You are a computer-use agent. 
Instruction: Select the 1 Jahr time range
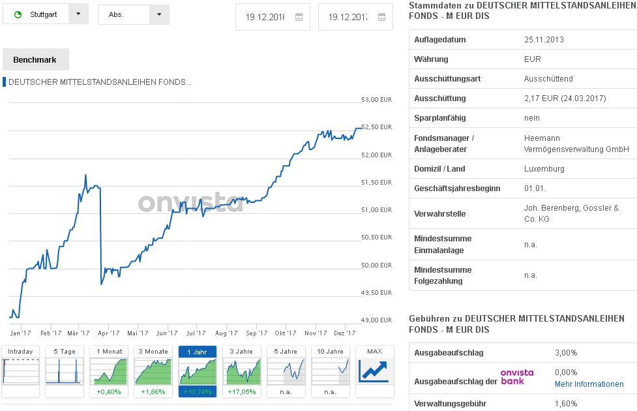[197, 352]
